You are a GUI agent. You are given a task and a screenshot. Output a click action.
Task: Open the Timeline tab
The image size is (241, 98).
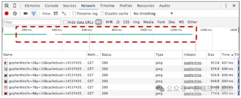click(x=107, y=6)
